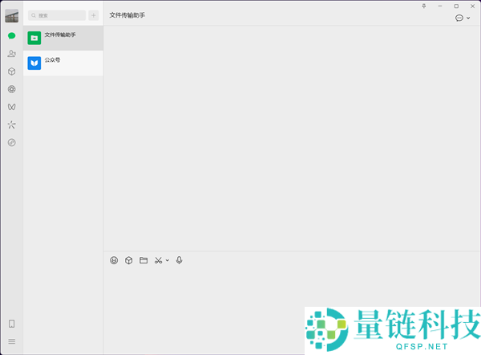
Task: Click the green 文件传输助手 avatar
Action: tap(34, 38)
